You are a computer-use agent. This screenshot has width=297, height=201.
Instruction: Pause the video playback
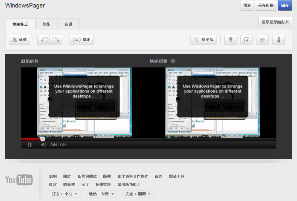point(30,145)
